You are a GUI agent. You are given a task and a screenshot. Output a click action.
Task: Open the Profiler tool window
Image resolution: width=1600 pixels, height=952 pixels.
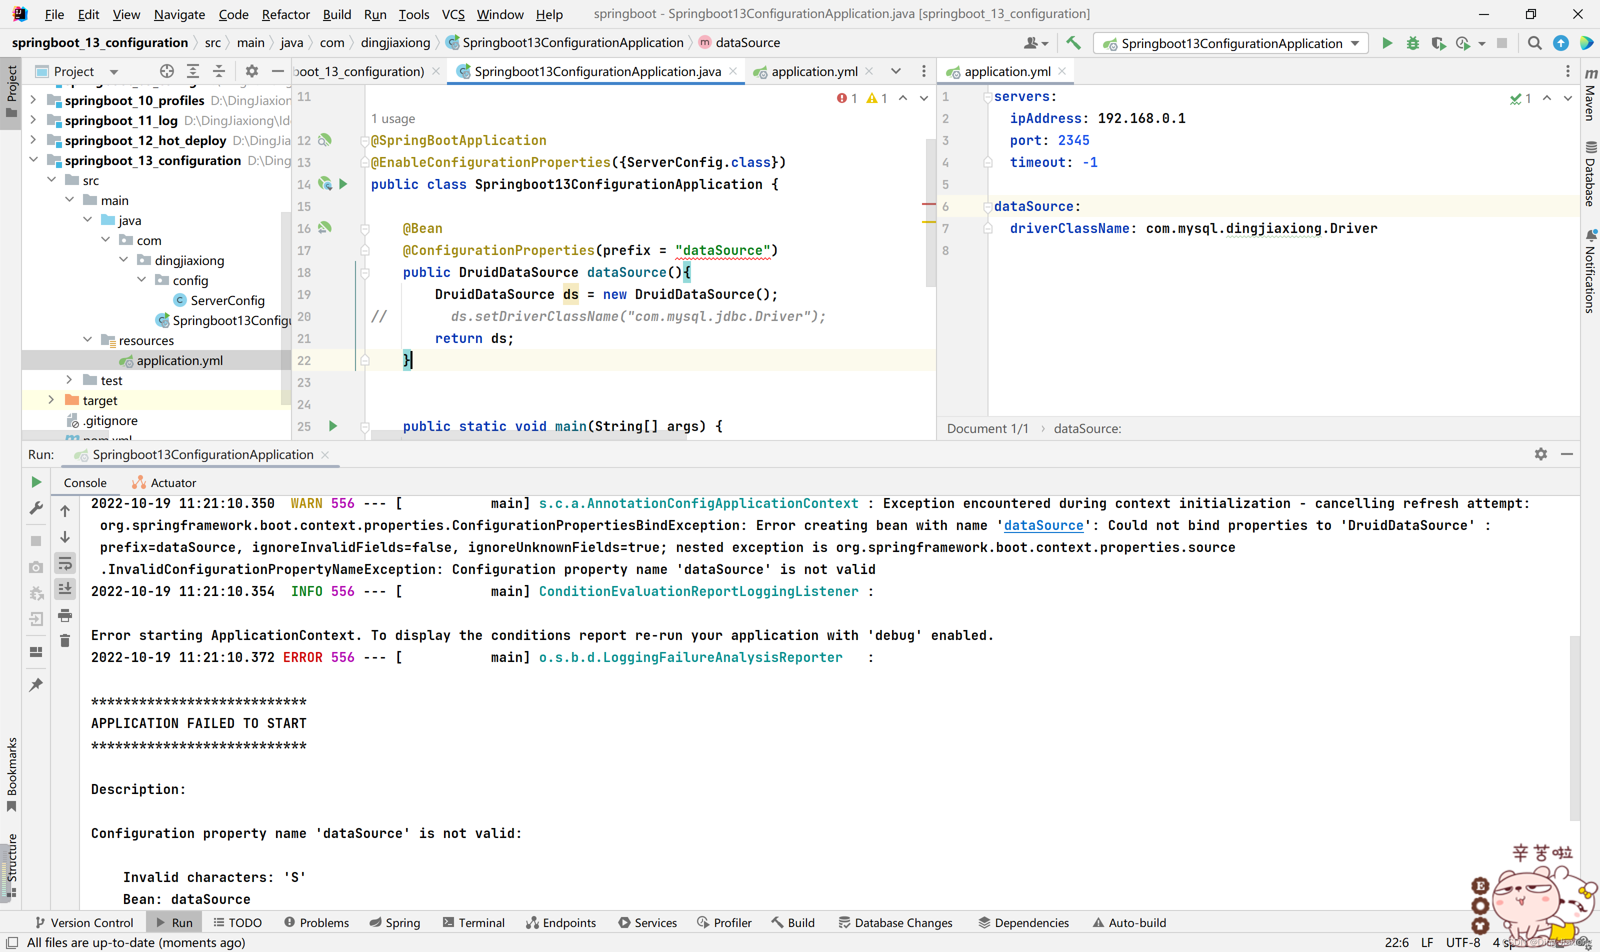[724, 922]
